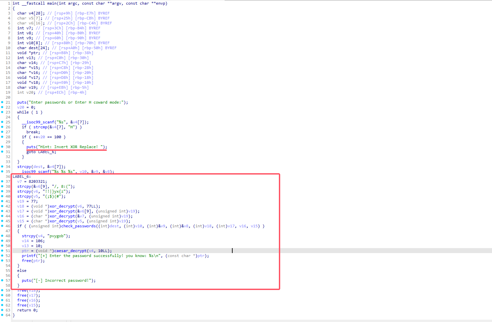The width and height of the screenshot is (492, 322).
Task: Toggle the breakpoint dot beside line 57
Action: click(x=2, y=280)
